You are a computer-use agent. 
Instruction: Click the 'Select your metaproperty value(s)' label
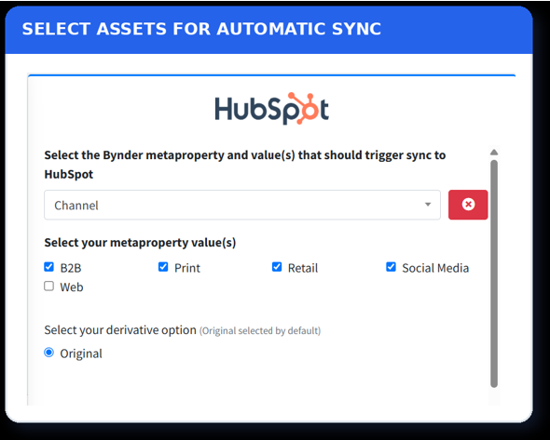[x=140, y=243]
